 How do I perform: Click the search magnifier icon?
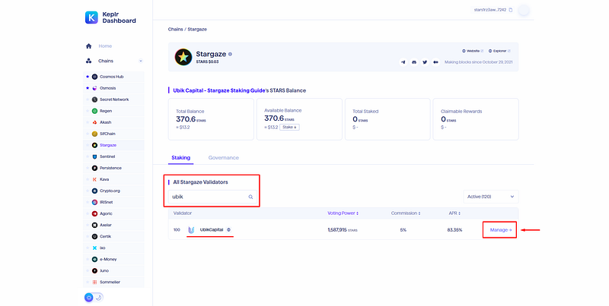tap(251, 197)
